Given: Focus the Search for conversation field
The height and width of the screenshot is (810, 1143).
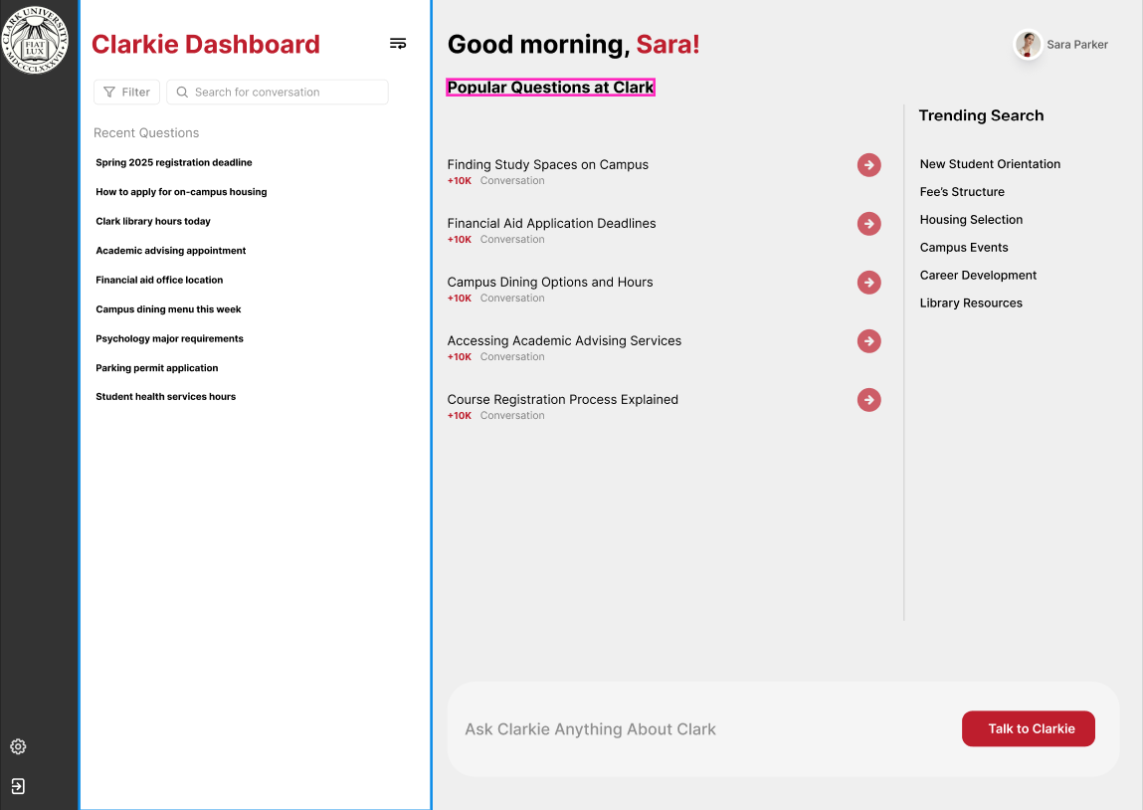Looking at the screenshot, I should [x=278, y=92].
